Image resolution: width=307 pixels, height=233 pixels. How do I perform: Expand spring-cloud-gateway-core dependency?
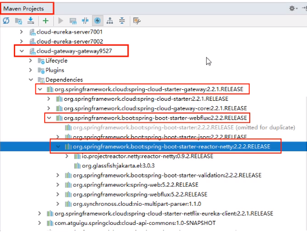coord(49,108)
